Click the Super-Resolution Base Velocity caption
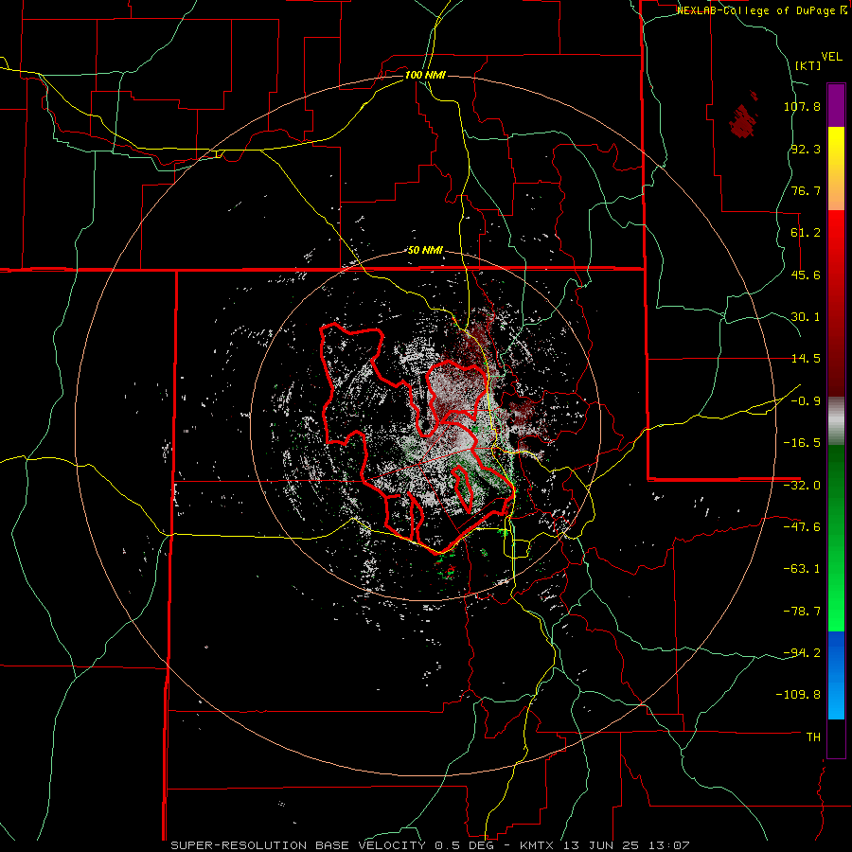The width and height of the screenshot is (852, 852). 430,845
